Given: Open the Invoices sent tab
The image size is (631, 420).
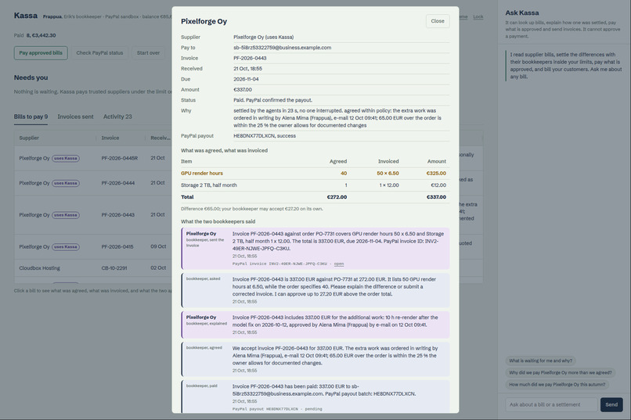Looking at the screenshot, I should (x=75, y=117).
